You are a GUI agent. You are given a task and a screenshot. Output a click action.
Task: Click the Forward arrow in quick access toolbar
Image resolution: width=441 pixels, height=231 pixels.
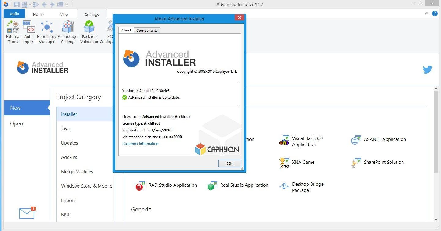(52, 5)
